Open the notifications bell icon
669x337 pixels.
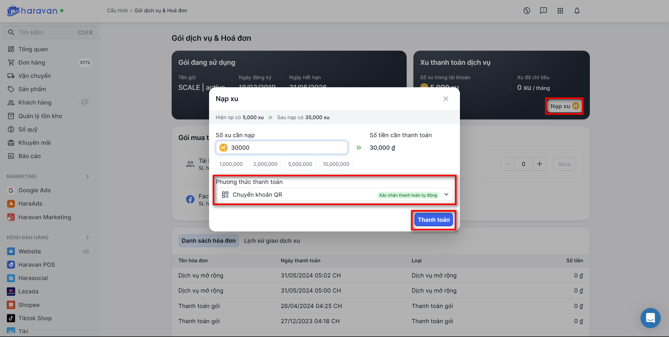tap(577, 11)
